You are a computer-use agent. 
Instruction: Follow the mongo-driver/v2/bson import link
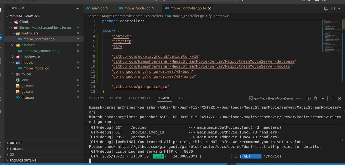[152, 71]
